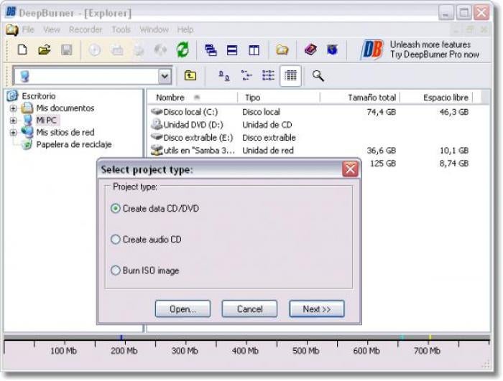Viewport: 503px width, 381px height.
Task: Click the address path input field
Action: tap(87, 76)
